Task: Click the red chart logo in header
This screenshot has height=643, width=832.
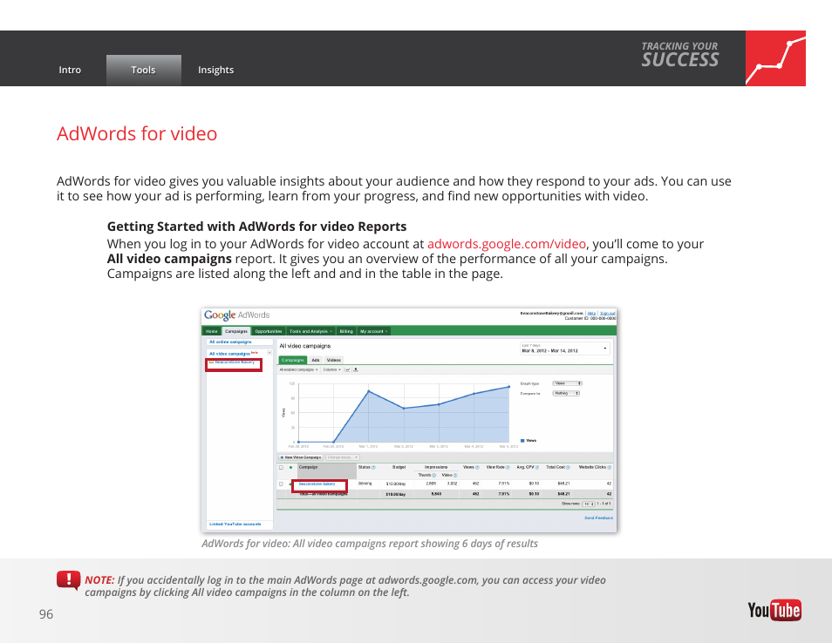Action: click(775, 58)
